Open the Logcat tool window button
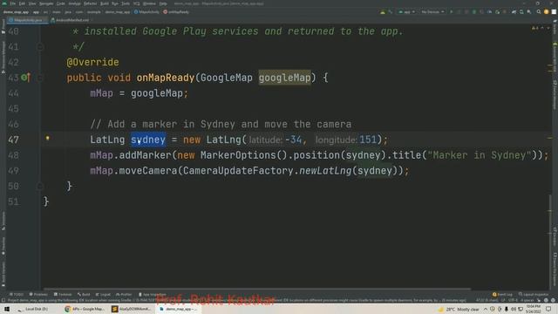Image resolution: width=558 pixels, height=314 pixels. [x=103, y=295]
